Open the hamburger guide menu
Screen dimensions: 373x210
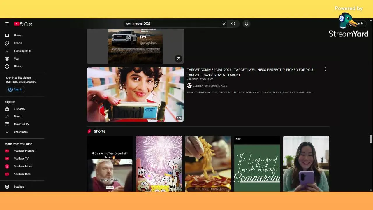[x=7, y=24]
